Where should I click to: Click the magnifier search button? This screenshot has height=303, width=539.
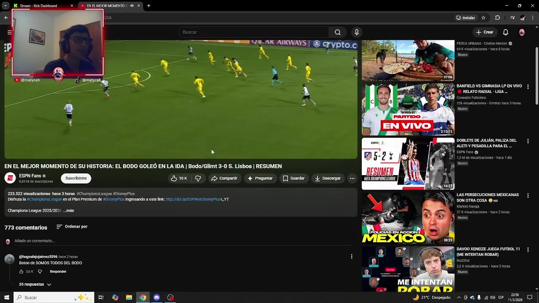[338, 32]
